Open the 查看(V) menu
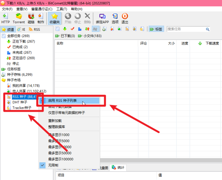This screenshot has width=222, height=180. (x=22, y=9)
